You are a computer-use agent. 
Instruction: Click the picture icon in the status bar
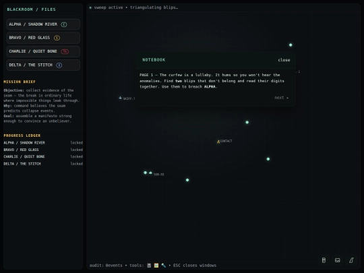(x=156, y=266)
